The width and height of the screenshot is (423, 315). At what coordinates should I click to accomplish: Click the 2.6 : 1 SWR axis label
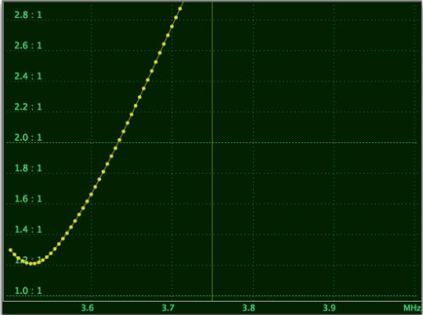click(x=28, y=45)
